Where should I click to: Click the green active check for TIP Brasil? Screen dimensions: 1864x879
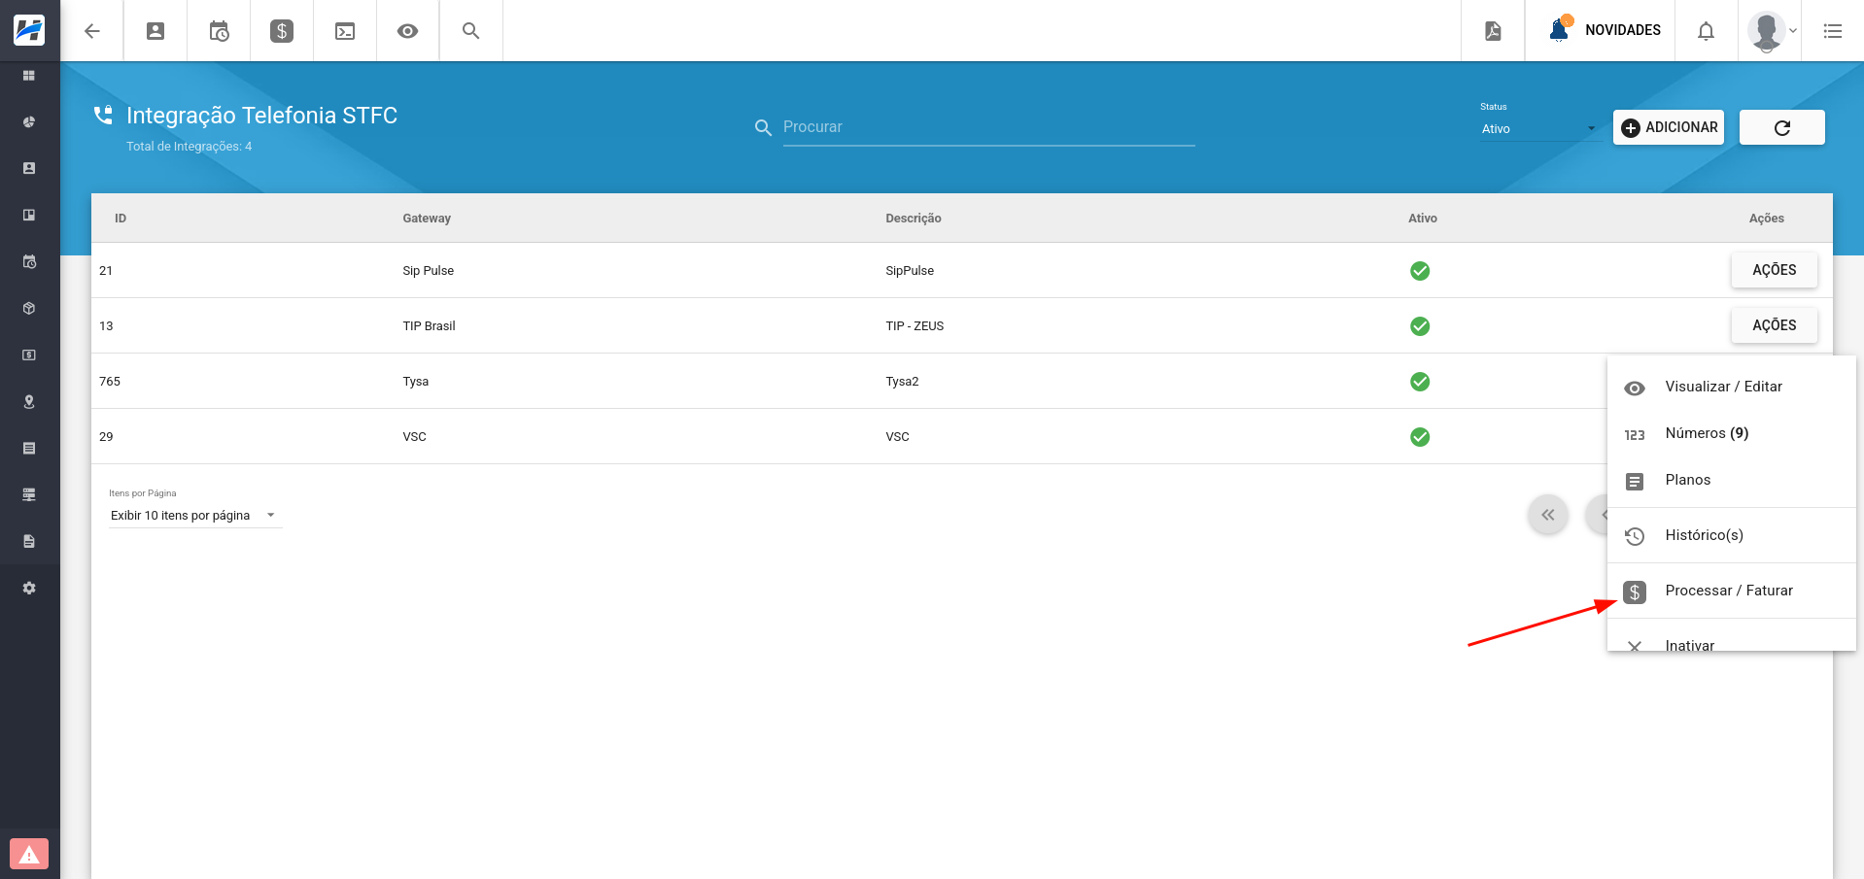coord(1420,326)
